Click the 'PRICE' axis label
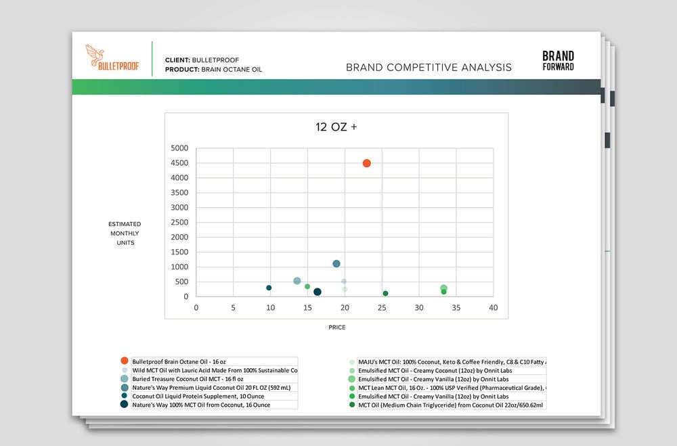 point(336,328)
